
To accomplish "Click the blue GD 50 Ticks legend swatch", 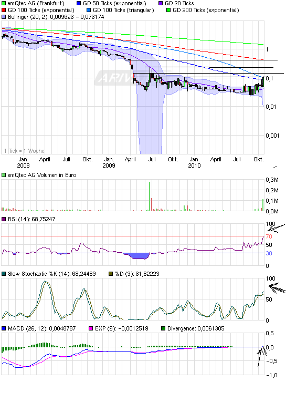I will (79, 4).
